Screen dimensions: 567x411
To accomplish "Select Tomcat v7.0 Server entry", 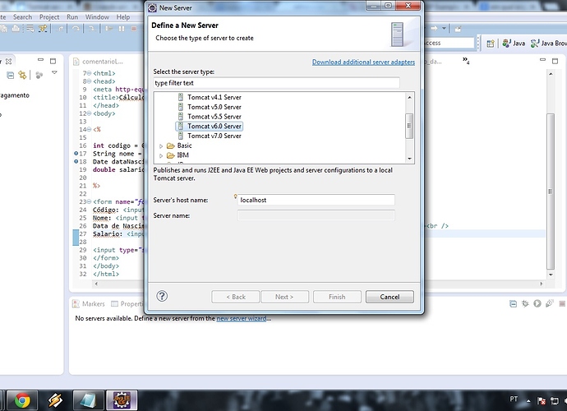I will pos(209,136).
